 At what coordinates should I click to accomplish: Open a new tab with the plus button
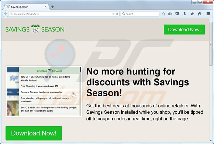(x=53, y=7)
